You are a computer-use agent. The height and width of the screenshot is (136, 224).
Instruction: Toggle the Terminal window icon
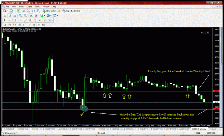[33, 11]
